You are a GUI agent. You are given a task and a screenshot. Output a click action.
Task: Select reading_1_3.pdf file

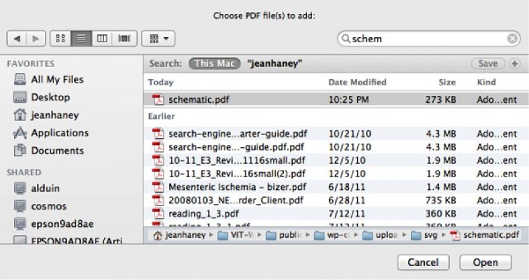(336, 214)
